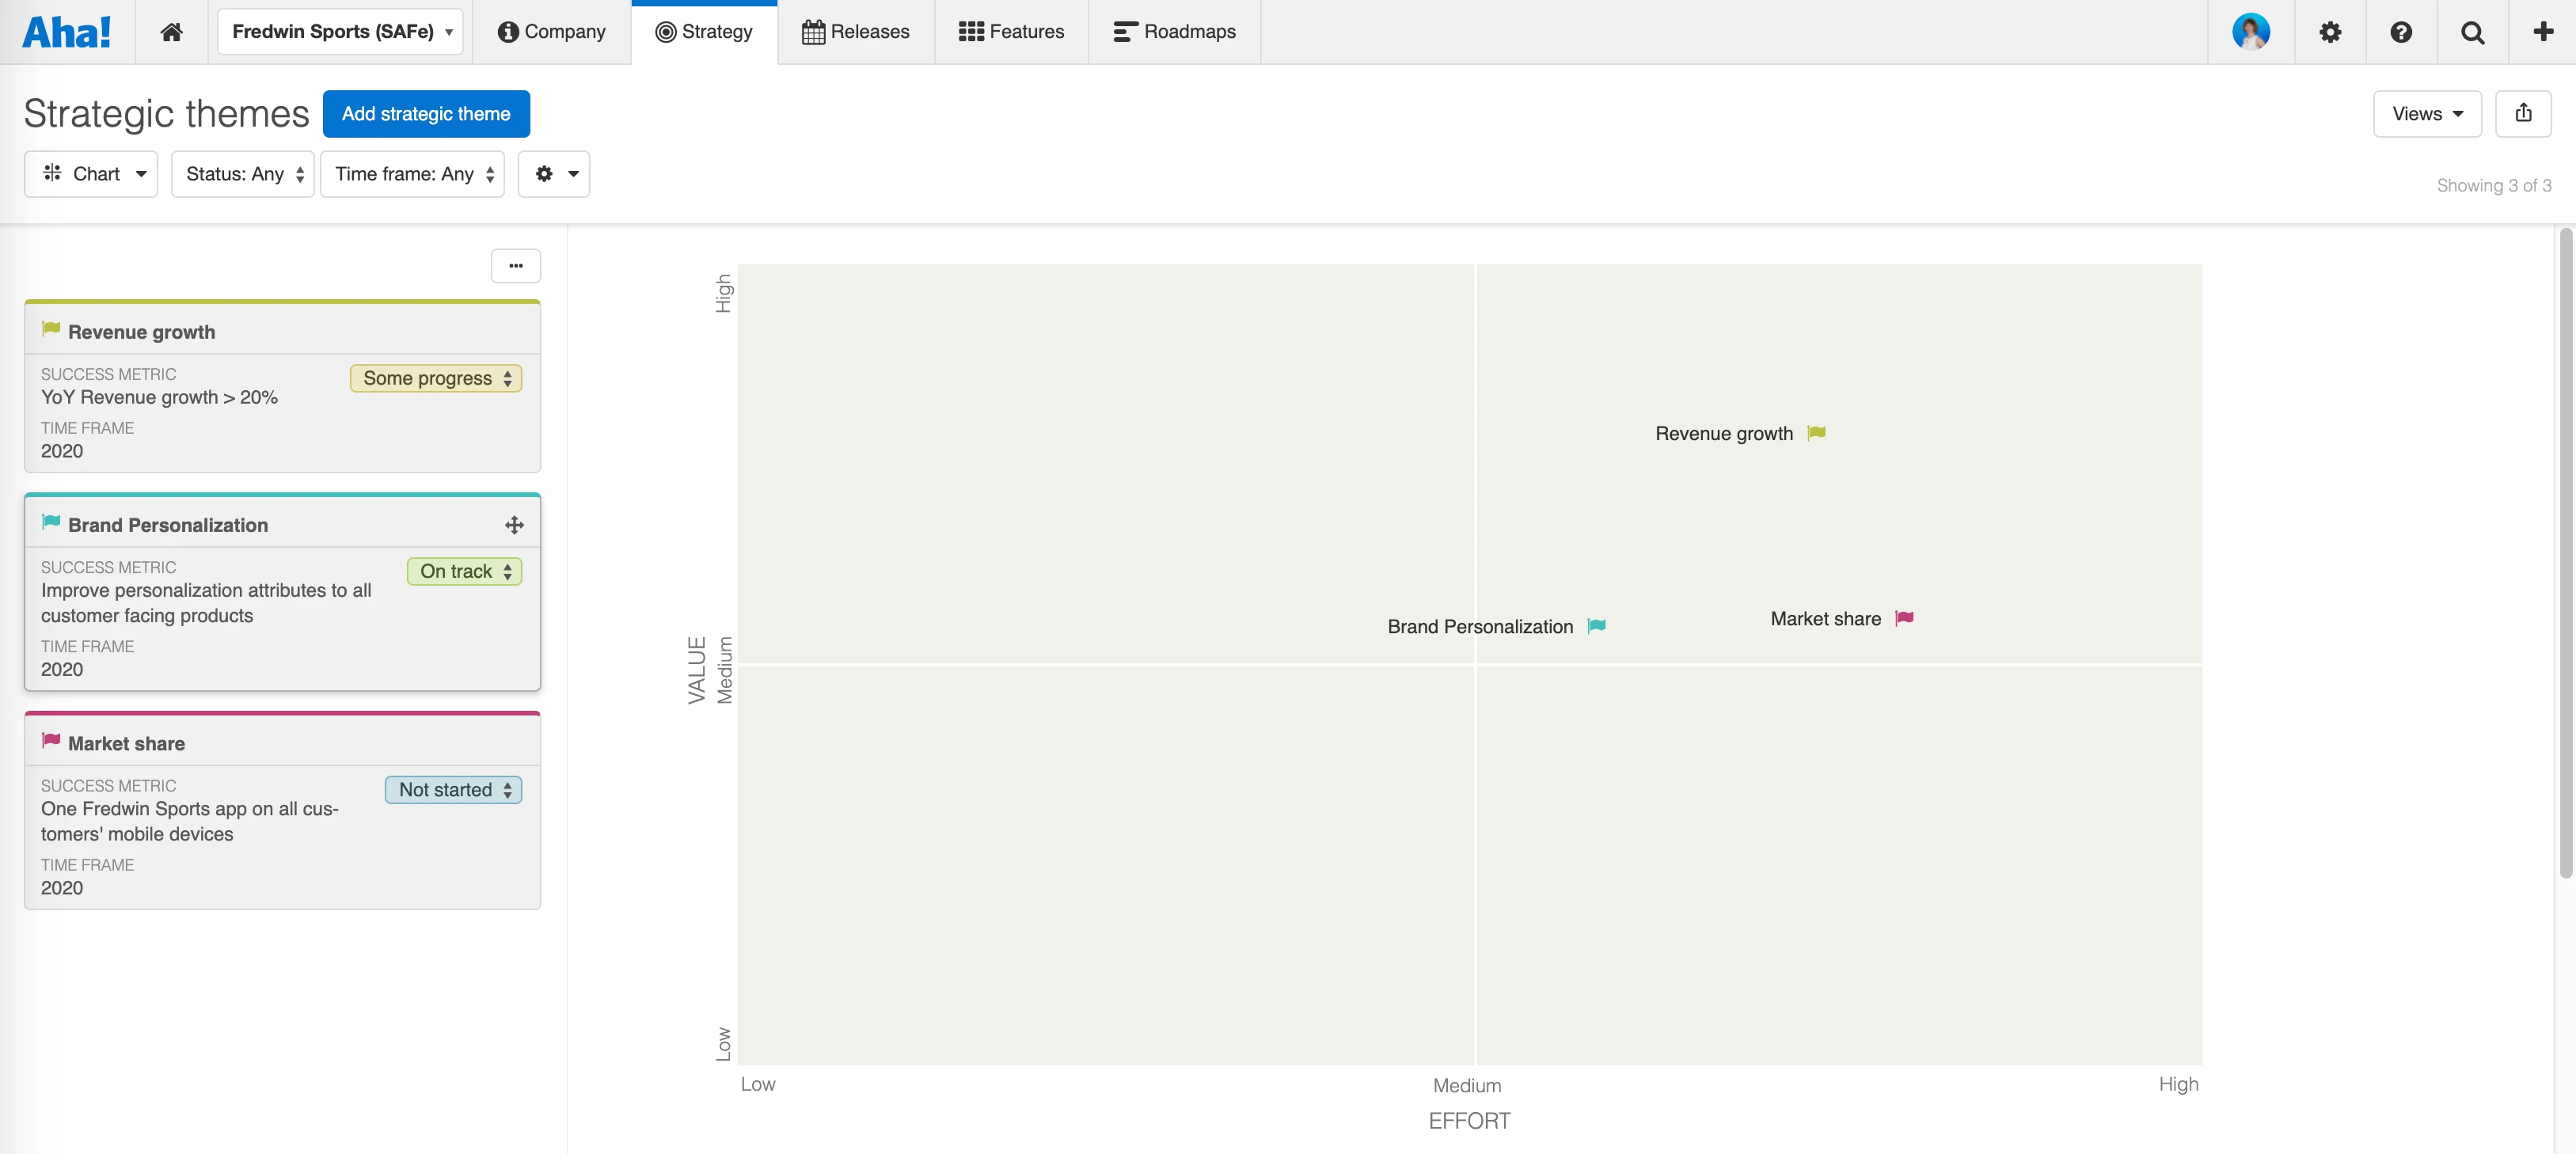This screenshot has height=1154, width=2576.
Task: Click the share export icon button
Action: coord(2523,113)
